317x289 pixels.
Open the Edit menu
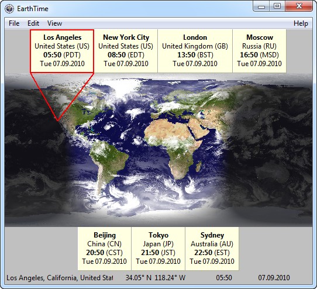pyautogui.click(x=33, y=23)
